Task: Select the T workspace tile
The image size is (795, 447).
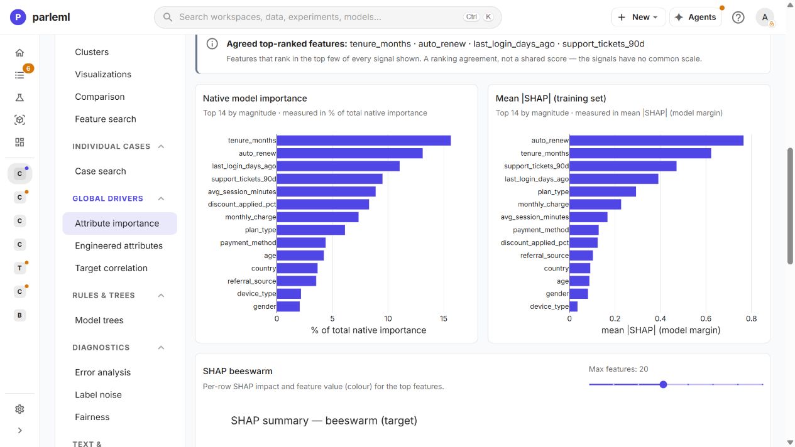Action: tap(19, 268)
